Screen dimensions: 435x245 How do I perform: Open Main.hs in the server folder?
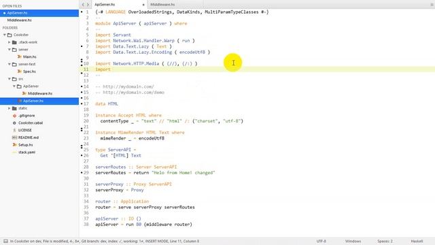click(30, 56)
